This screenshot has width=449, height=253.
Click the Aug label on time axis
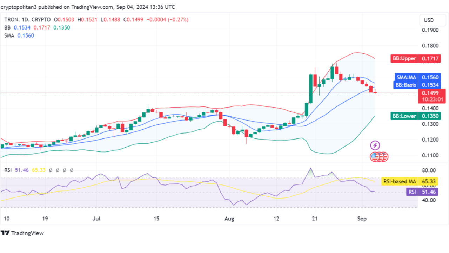(x=229, y=219)
